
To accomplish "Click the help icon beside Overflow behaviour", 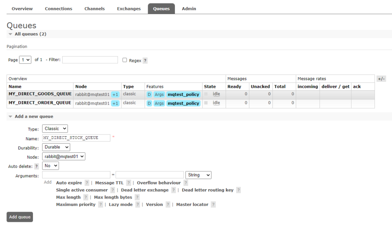I will point(186,183).
